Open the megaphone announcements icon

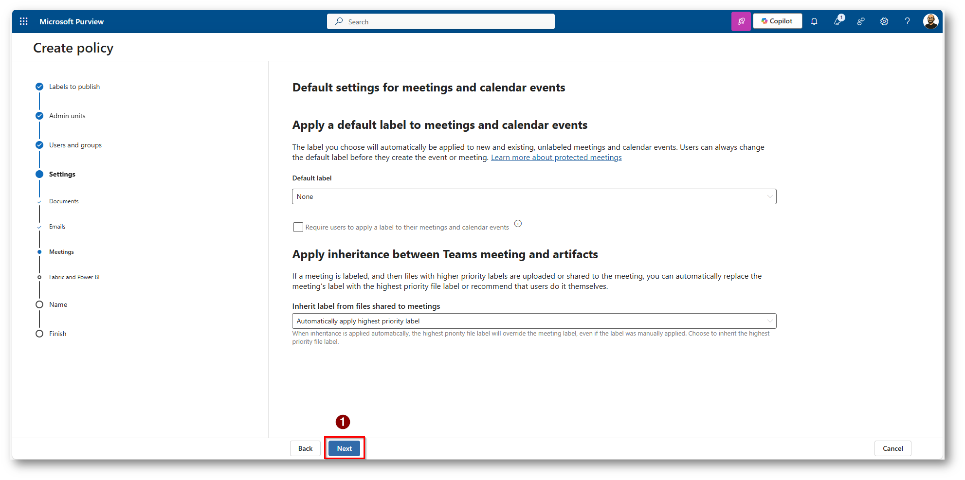click(x=838, y=21)
